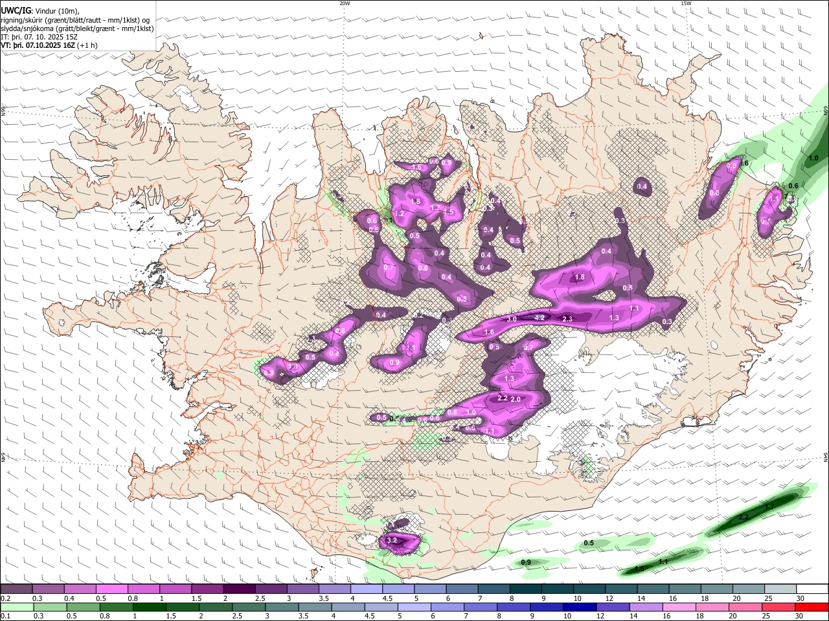Select the dark teal 8–9 snow legend swatch

coord(526,589)
